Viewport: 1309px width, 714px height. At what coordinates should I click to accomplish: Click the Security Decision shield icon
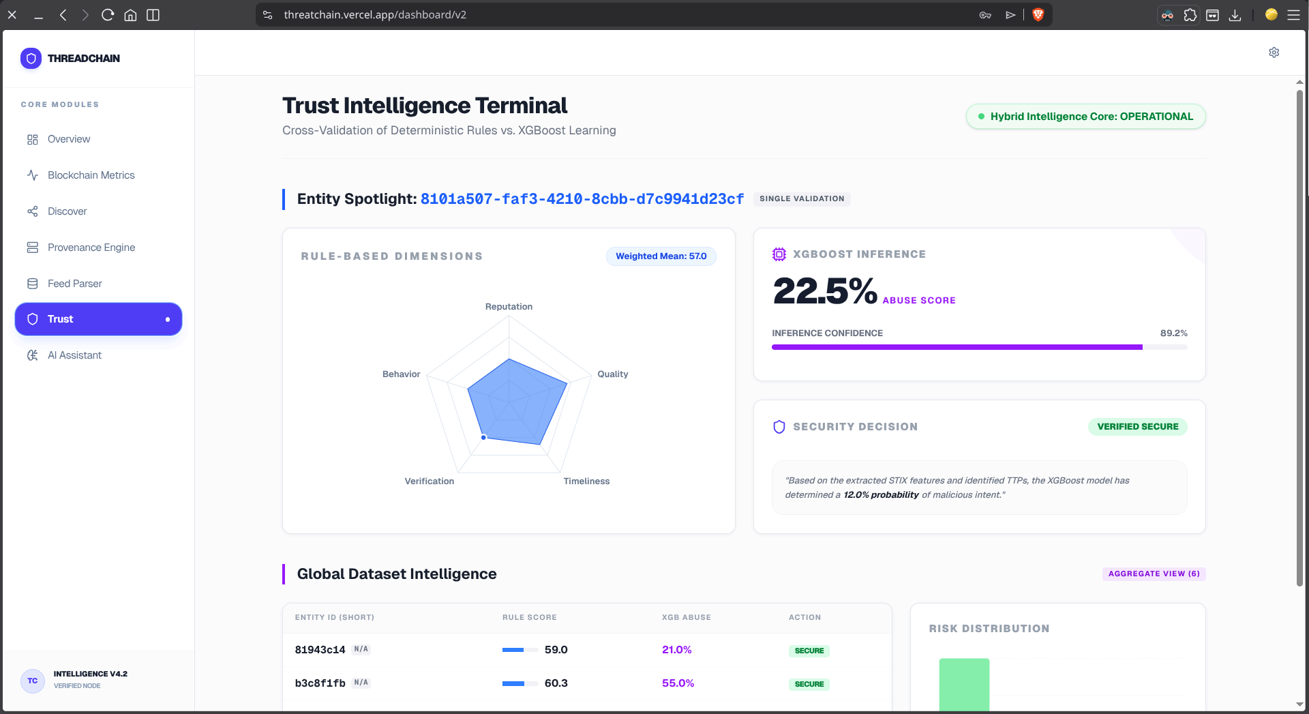tap(779, 427)
